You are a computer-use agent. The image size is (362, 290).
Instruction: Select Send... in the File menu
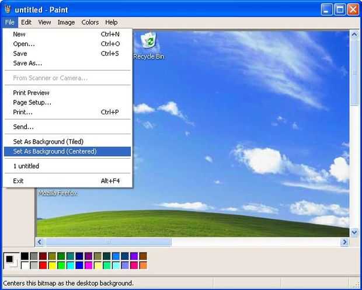[x=67, y=127]
